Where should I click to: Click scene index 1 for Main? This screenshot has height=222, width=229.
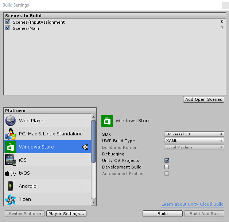222,28
